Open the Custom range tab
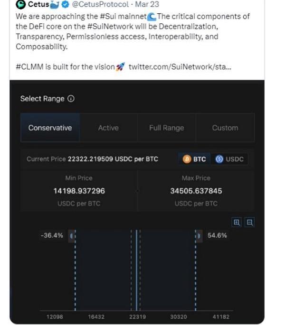This screenshot has width=285, height=325. [225, 128]
